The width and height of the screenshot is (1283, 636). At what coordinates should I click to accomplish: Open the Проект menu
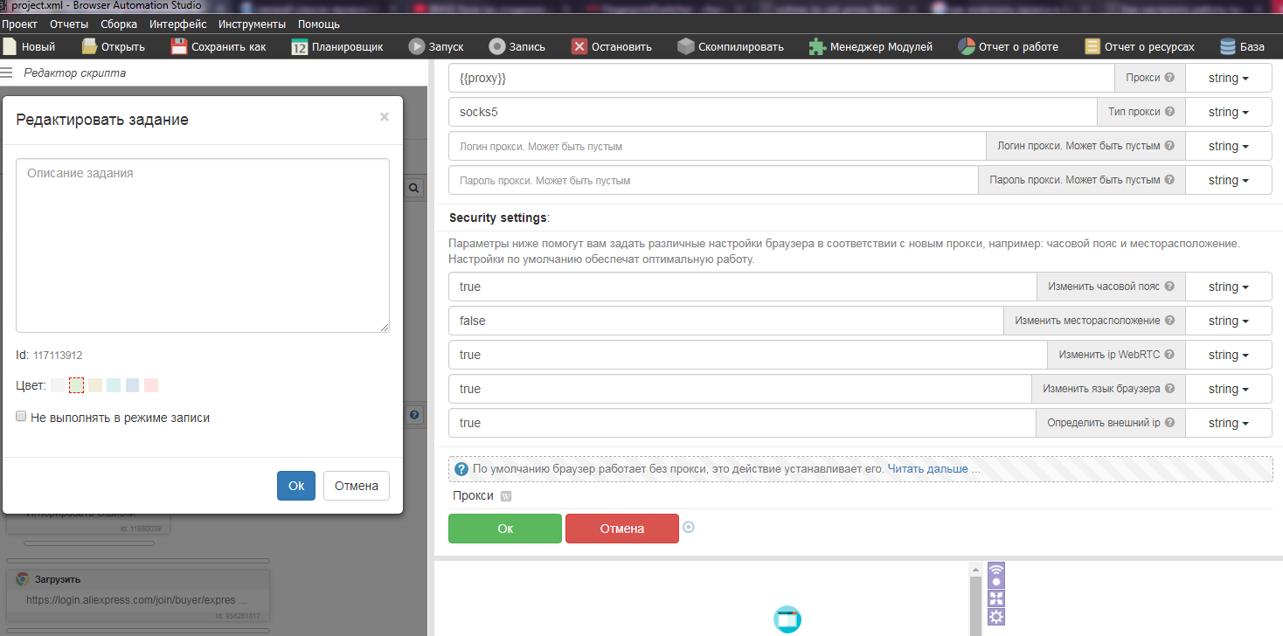coord(19,24)
